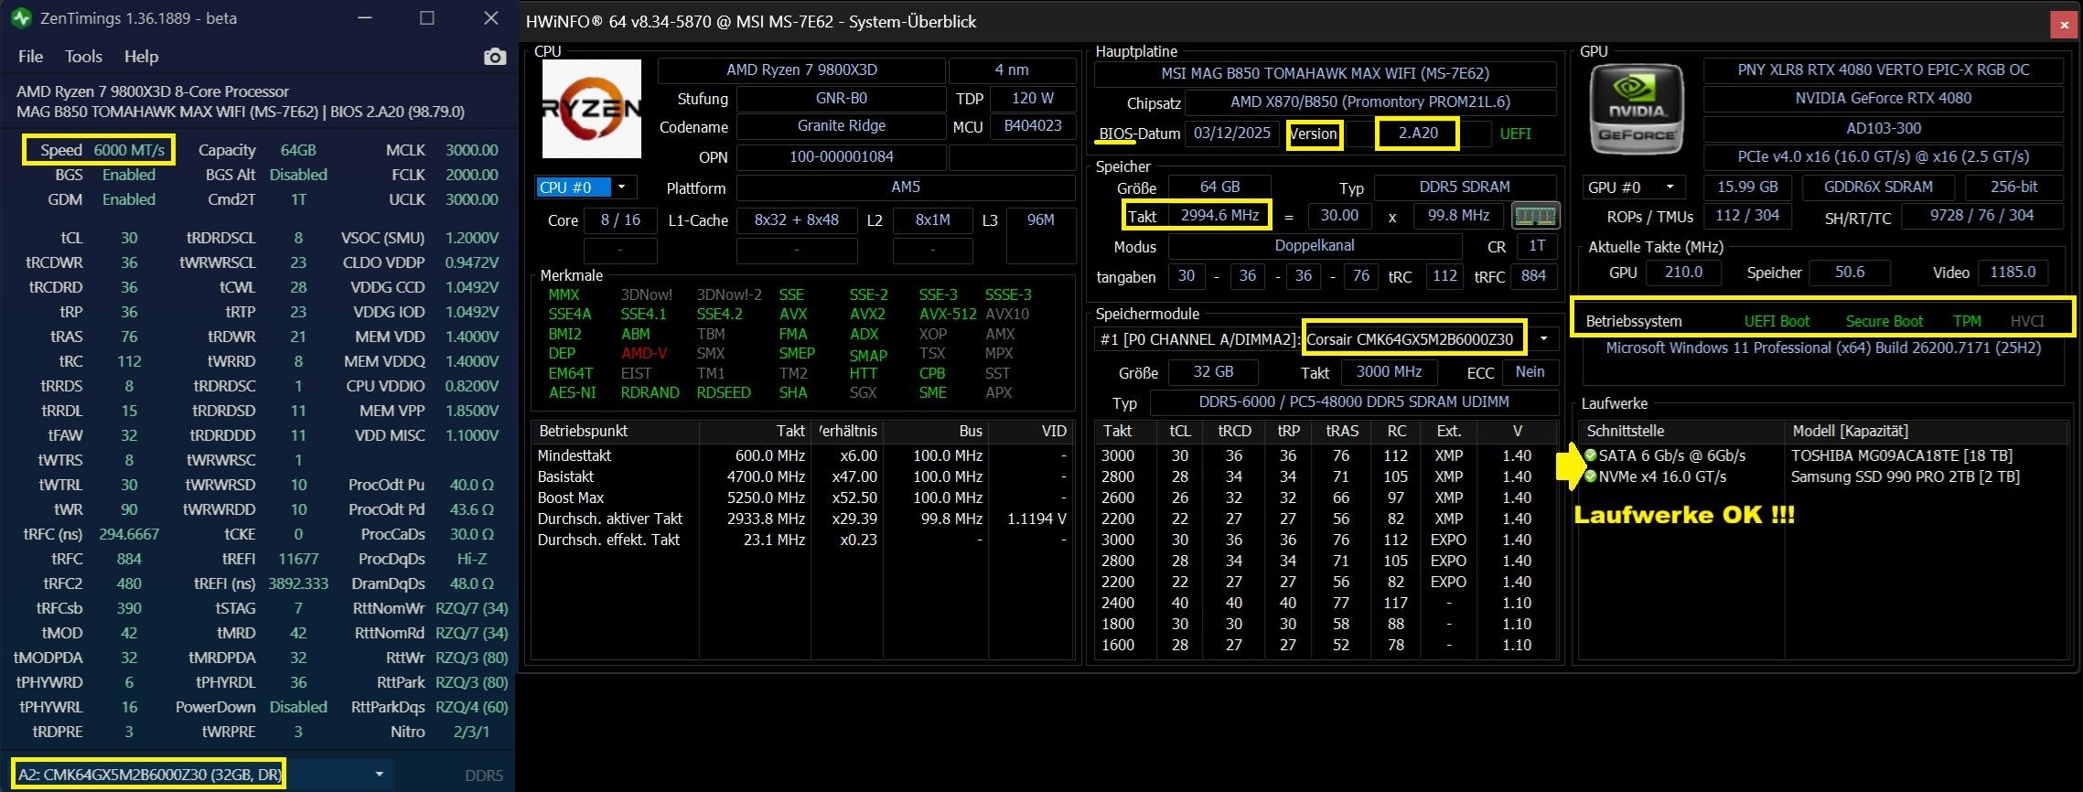Click the tCL column header in timing table

pyautogui.click(x=1180, y=431)
